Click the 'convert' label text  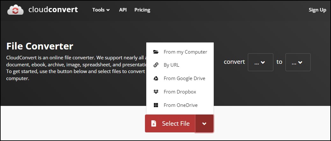coord(234,62)
